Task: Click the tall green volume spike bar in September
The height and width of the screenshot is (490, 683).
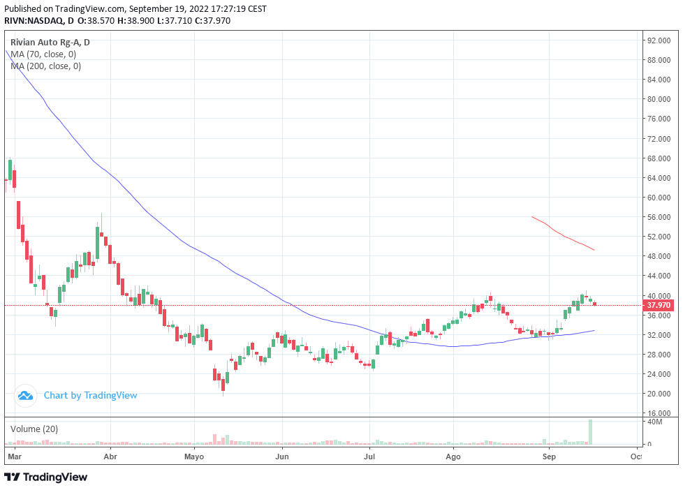Action: pyautogui.click(x=590, y=432)
